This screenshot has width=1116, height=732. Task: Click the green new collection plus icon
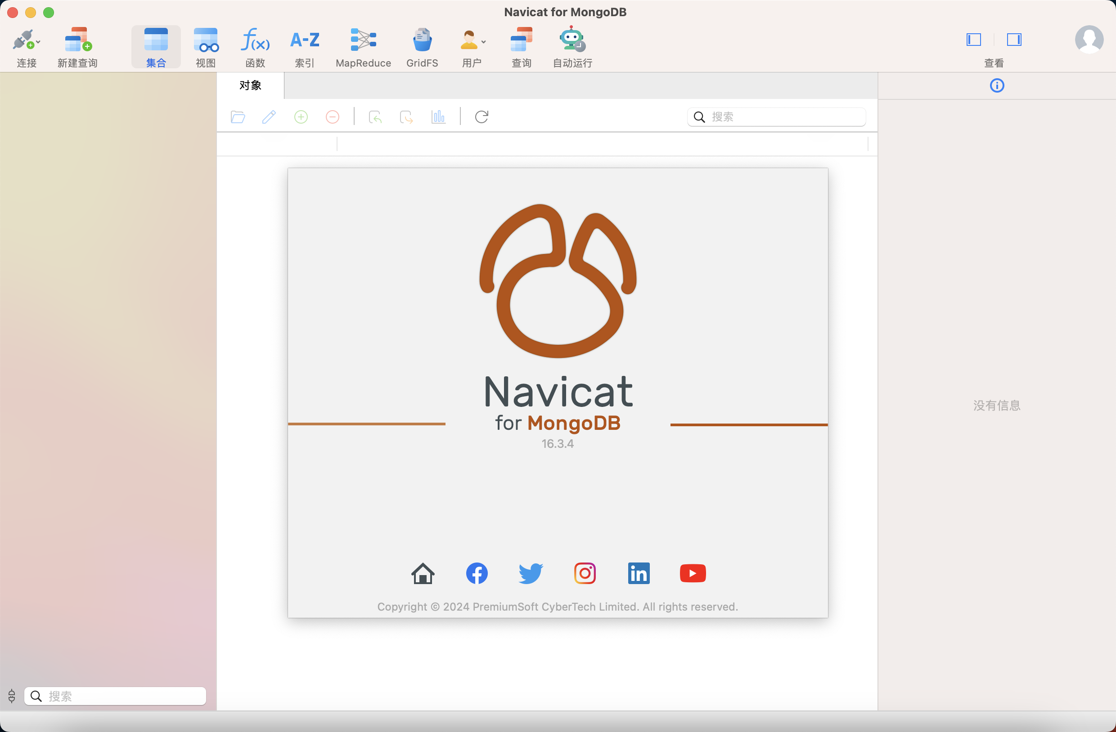301,117
